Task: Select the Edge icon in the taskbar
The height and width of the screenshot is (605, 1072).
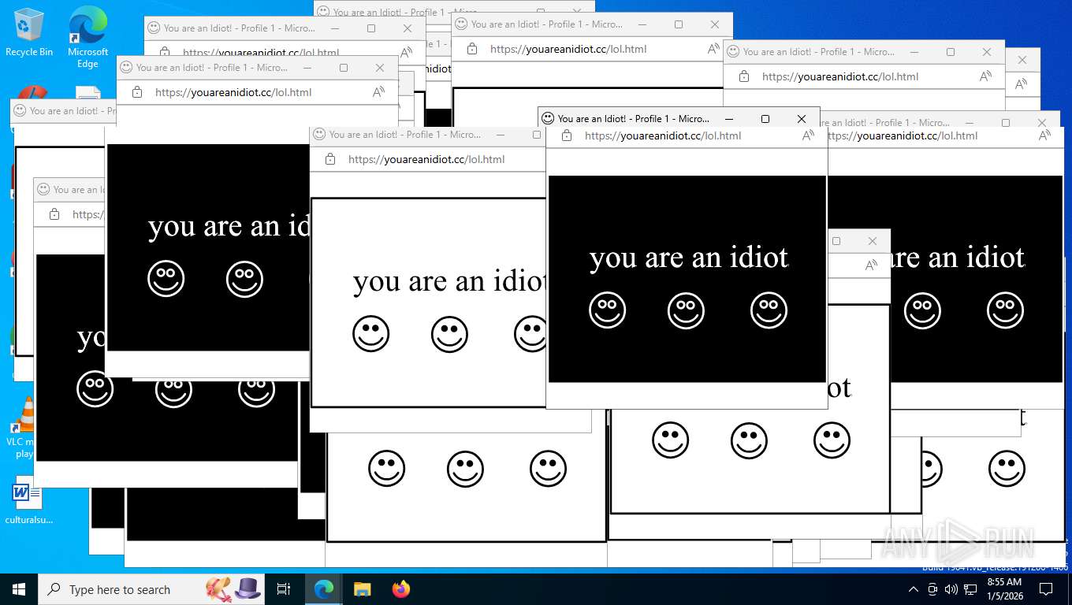Action: 323,588
